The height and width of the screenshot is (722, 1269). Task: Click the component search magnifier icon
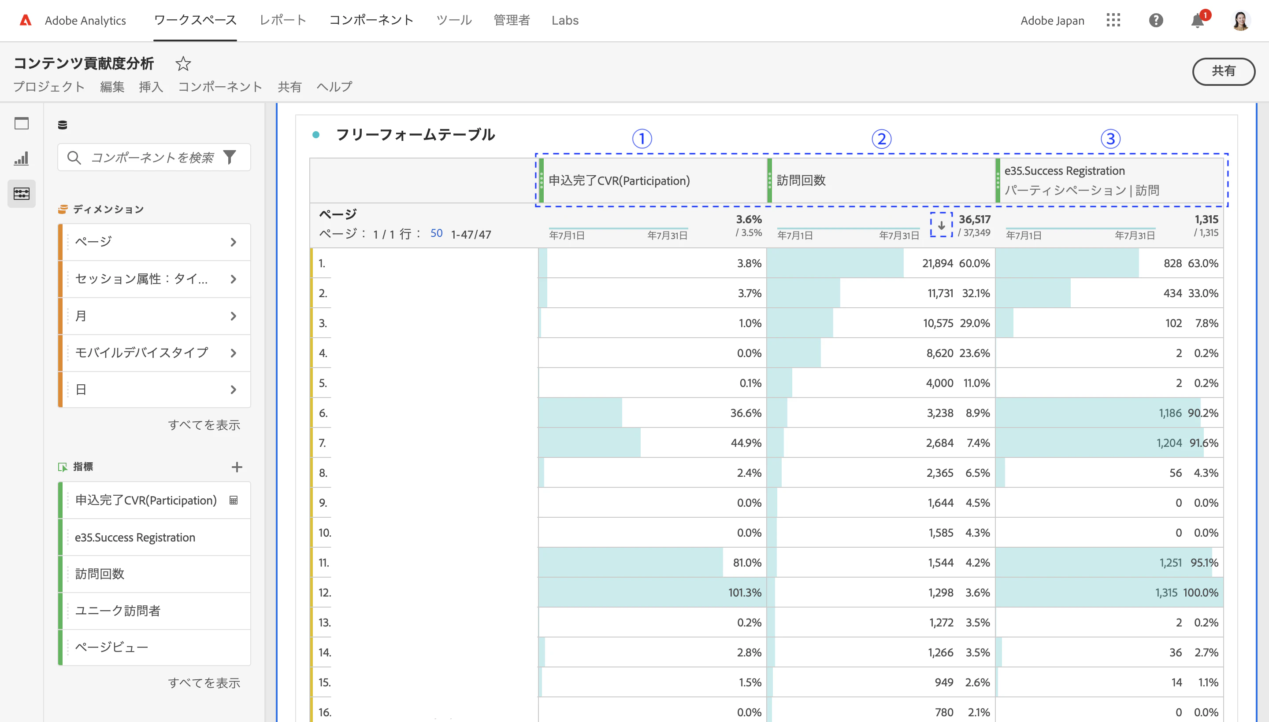[x=74, y=158]
